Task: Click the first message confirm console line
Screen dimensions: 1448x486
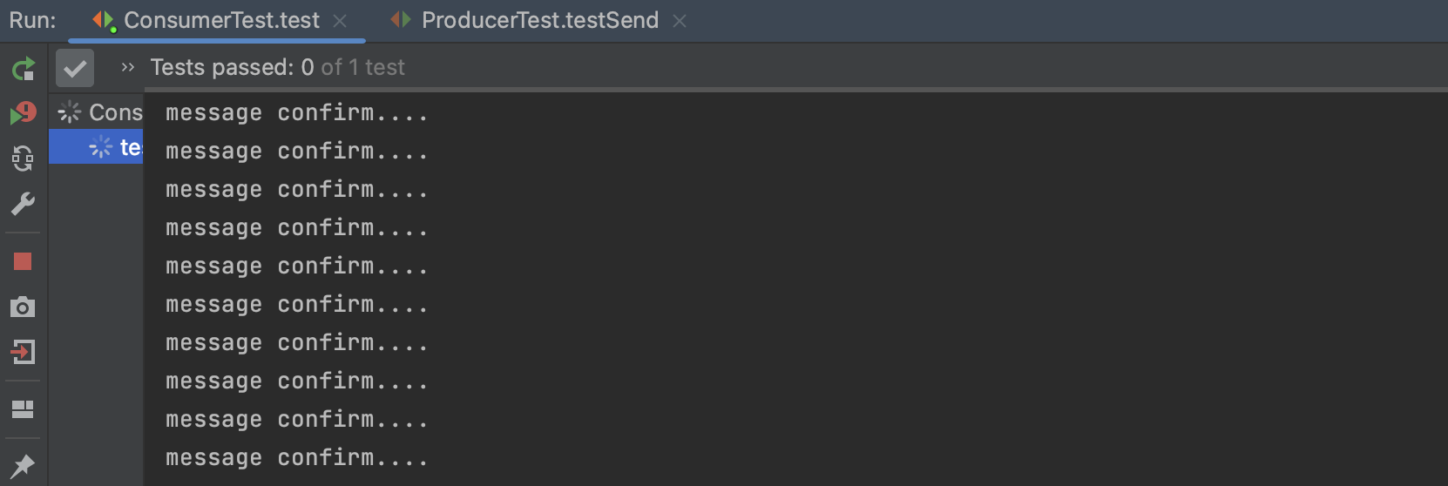Action: tap(296, 113)
